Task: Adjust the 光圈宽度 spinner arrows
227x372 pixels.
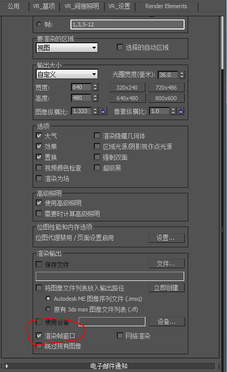Action: coord(182,75)
